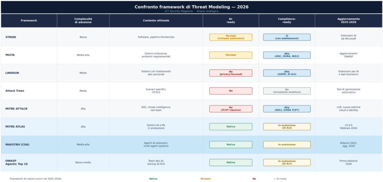383x182 pixels.
Task: Click the PASTA framework name
Action: pyautogui.click(x=10, y=55)
